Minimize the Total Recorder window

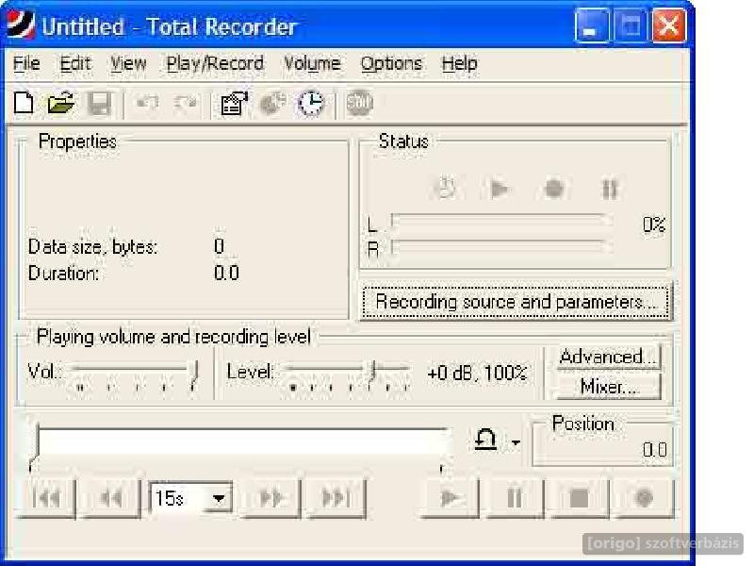(591, 26)
